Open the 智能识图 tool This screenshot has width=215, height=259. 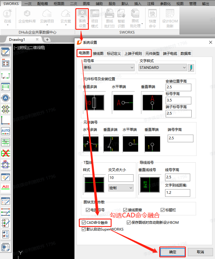(x=121, y=19)
